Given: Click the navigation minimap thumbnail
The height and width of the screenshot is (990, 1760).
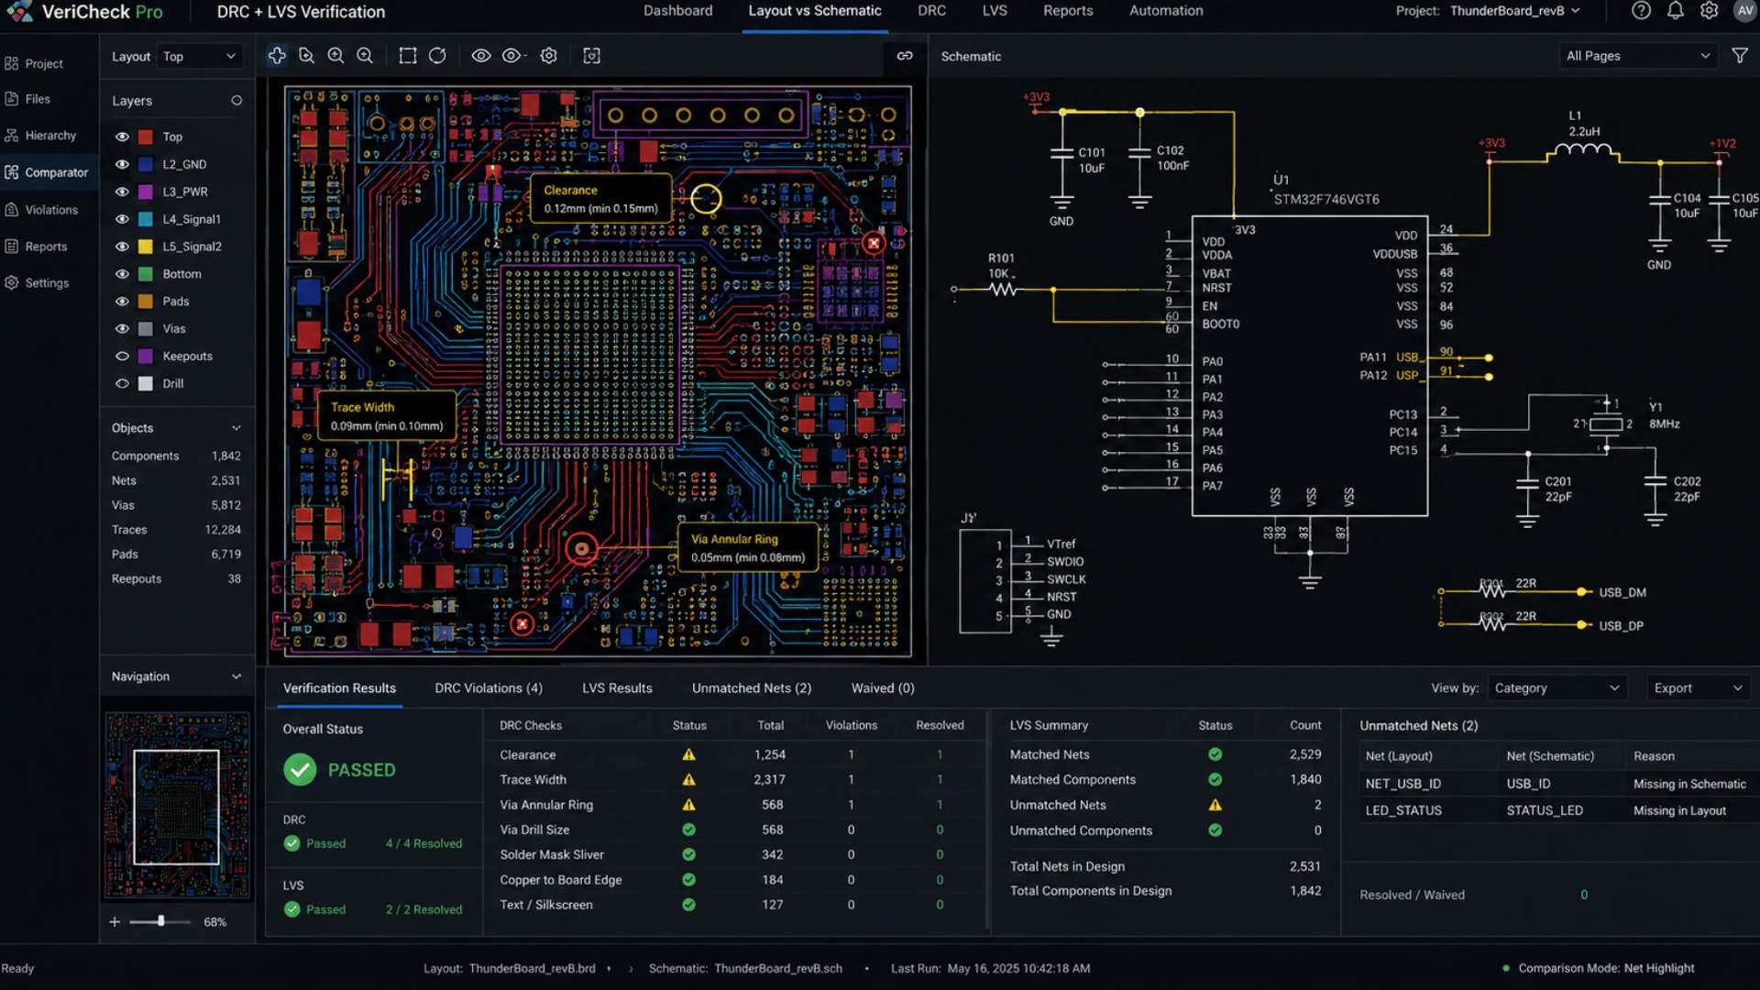Looking at the screenshot, I should 177,807.
